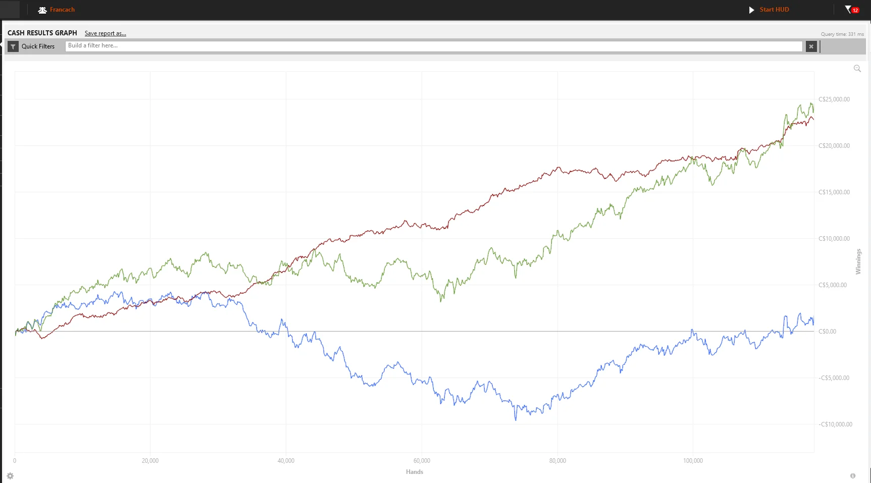Viewport: 871px width, 483px height.
Task: Click the zoom-out magnifier above the graph
Action: [857, 69]
